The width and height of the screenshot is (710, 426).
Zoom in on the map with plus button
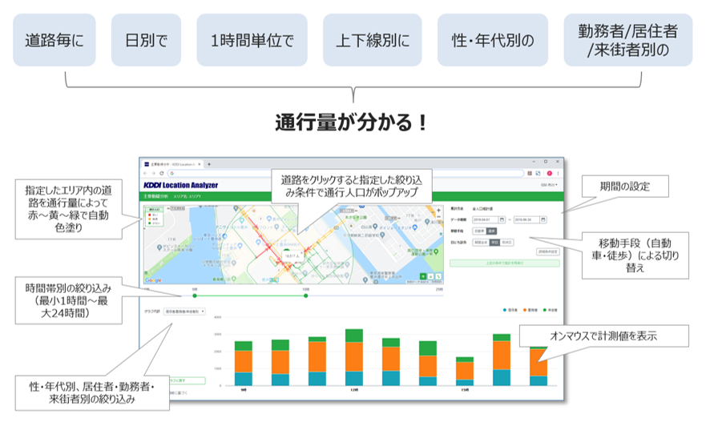click(x=438, y=211)
